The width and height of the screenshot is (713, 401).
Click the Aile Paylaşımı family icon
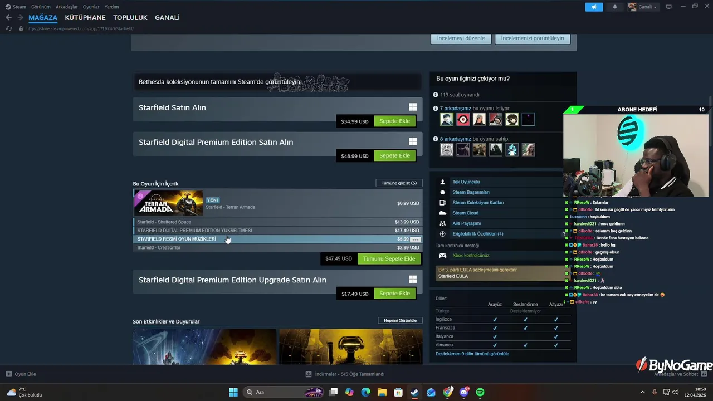point(443,223)
